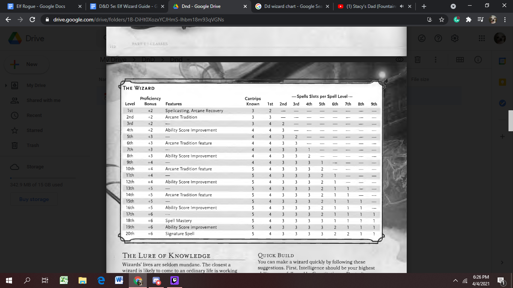This screenshot has height=288, width=513.
Task: Expand the hidden side panel chevron
Action: [502, 262]
